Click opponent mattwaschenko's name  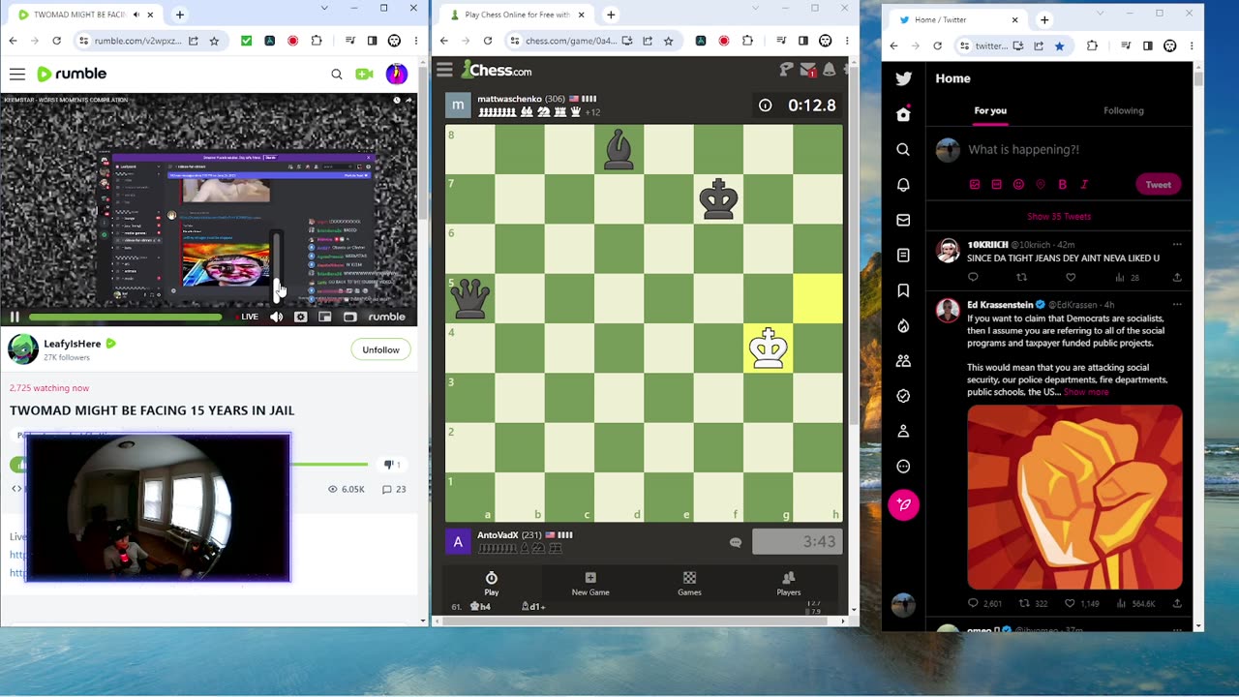pyautogui.click(x=509, y=99)
